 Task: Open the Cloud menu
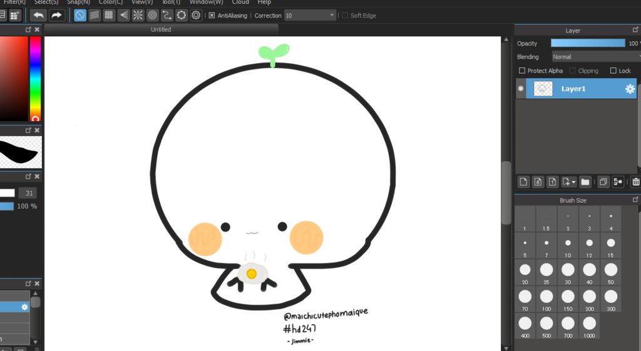(240, 2)
